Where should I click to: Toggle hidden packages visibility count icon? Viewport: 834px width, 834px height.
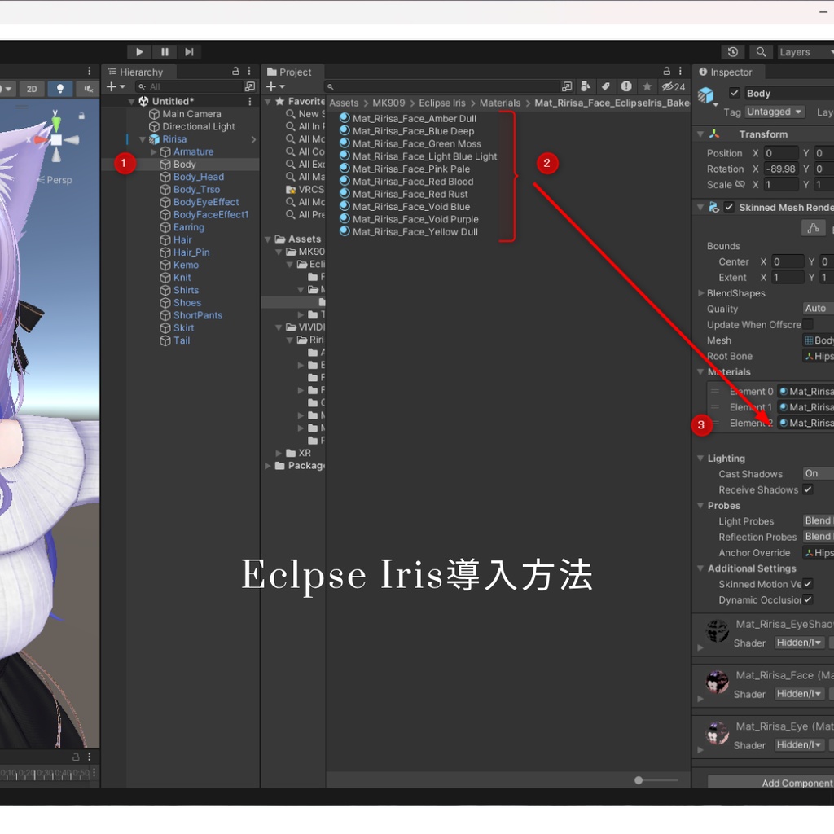(x=674, y=86)
